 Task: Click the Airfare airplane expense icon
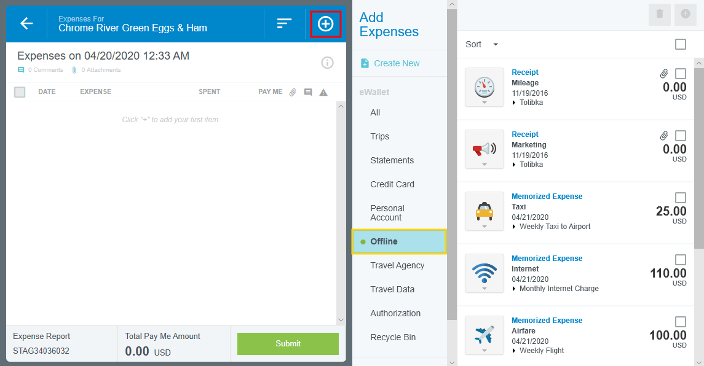484,335
